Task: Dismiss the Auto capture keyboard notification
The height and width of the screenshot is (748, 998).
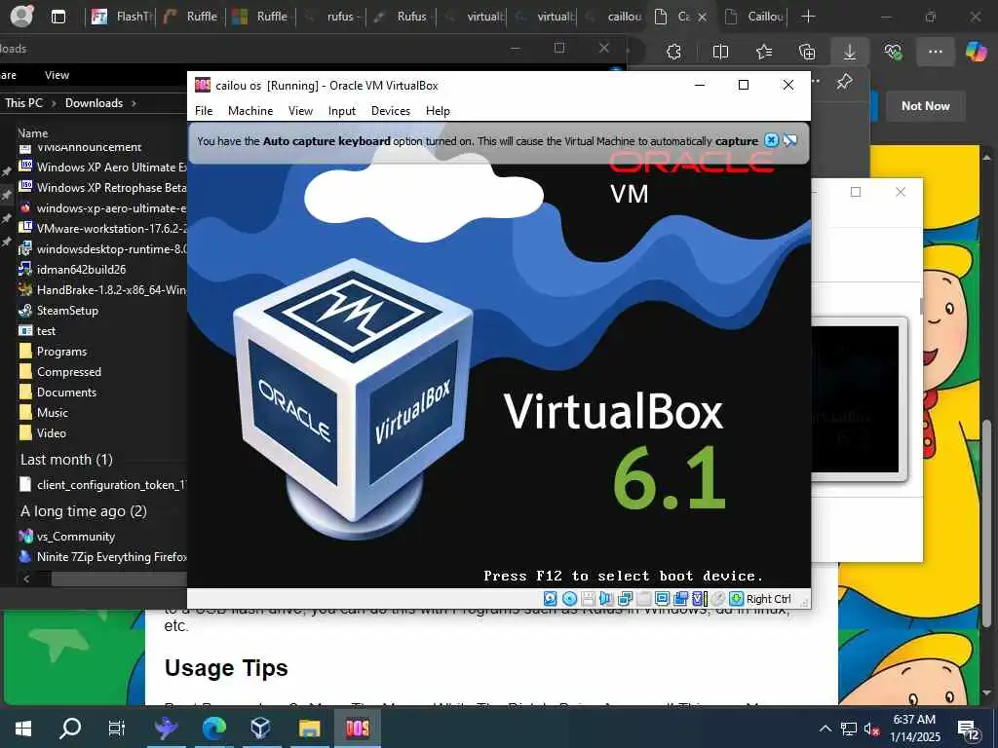Action: click(771, 140)
